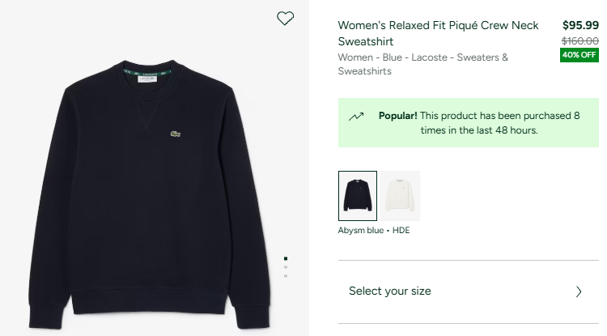Click the bold Popular! label
Screen dimensions: 607x336
tap(397, 116)
